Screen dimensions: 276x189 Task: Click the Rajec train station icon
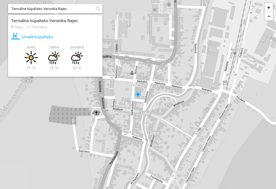coord(235,53)
